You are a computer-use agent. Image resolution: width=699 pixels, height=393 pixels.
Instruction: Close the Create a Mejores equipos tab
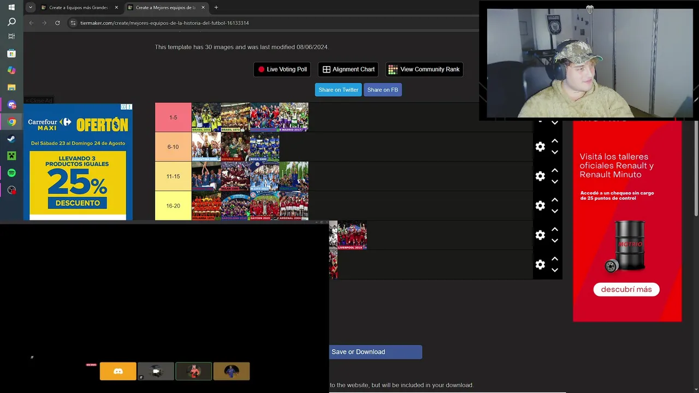pos(203,8)
